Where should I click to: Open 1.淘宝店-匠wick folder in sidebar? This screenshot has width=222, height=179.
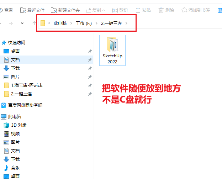pyautogui.click(x=27, y=85)
